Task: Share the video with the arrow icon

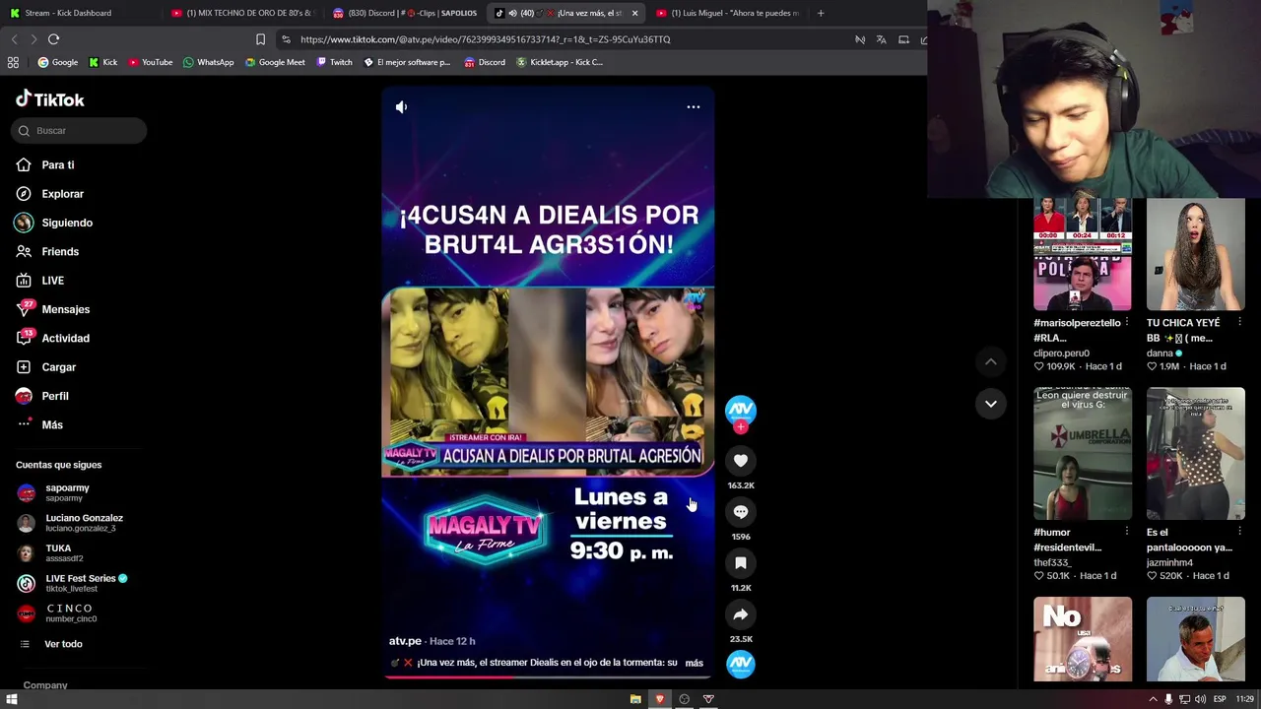Action: point(741,614)
